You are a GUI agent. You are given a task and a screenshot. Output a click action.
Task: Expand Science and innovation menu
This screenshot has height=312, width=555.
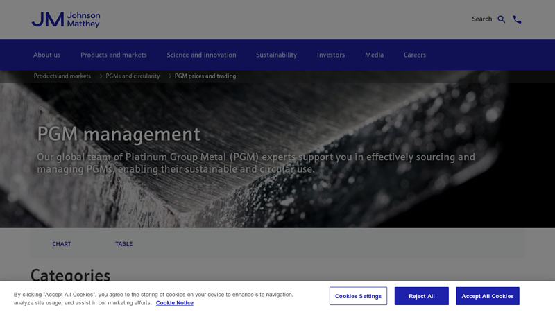[201, 55]
